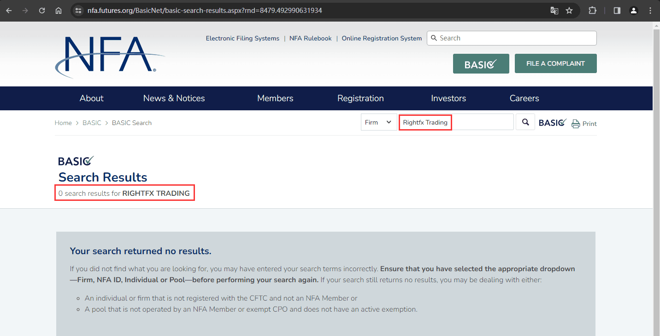Open the NFA Rulebook link
Viewport: 660px width, 336px height.
tap(311, 38)
